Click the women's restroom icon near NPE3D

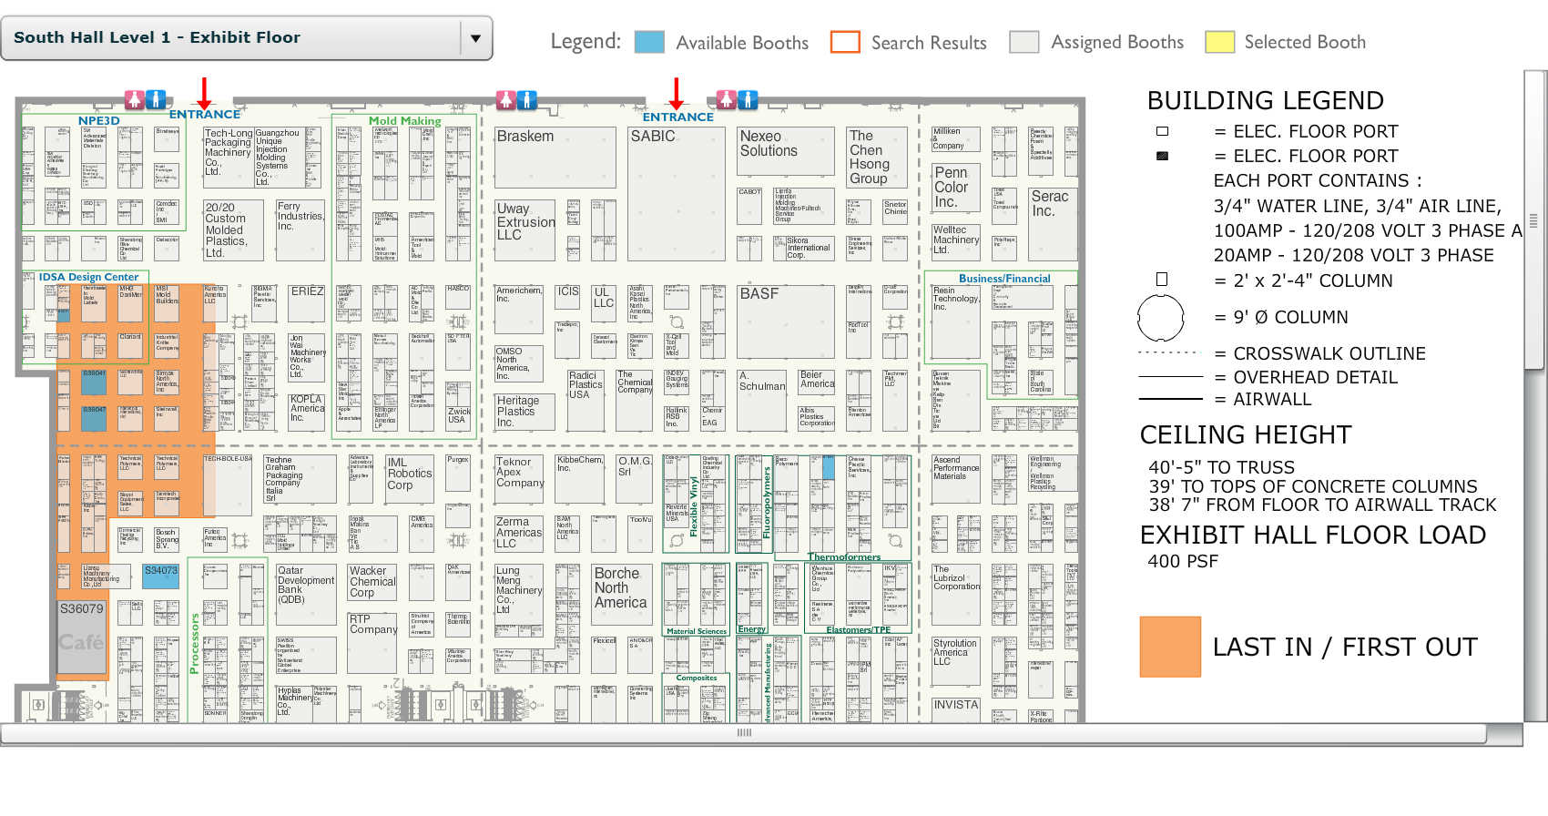coord(135,99)
